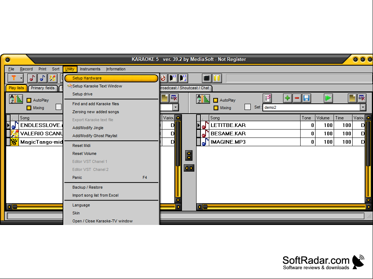Toggle AutoPlay in the right playlist panel
Screen dimensions: 373x279
click(216, 100)
